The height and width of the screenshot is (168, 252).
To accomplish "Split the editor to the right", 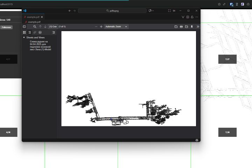I will tap(188, 17).
